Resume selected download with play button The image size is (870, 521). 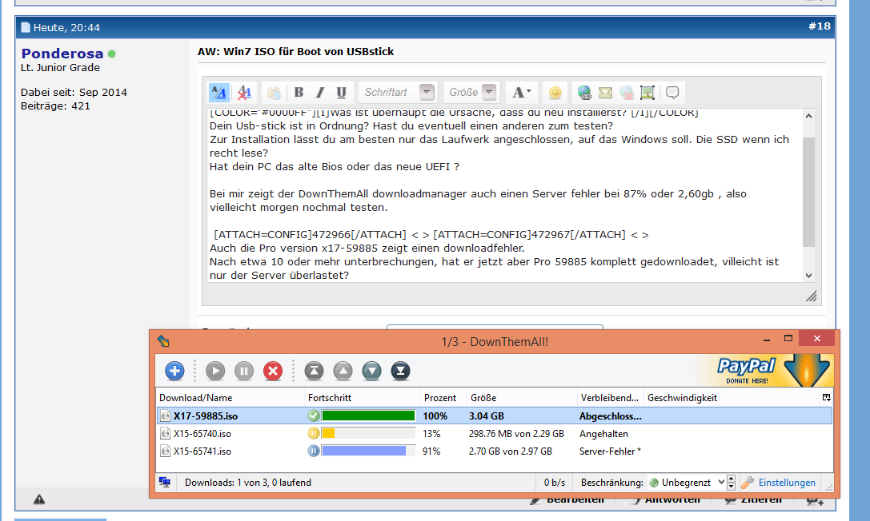[215, 371]
